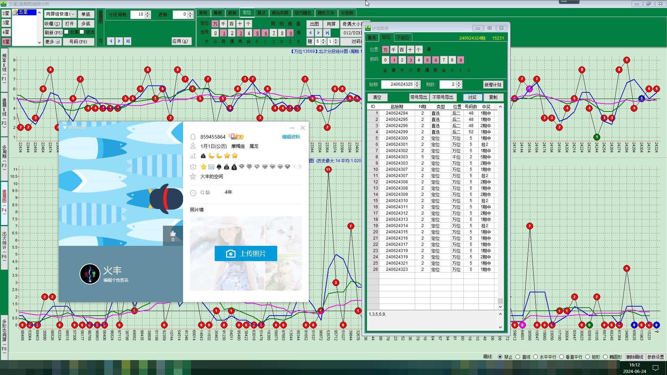Click the 清 clear label in 计划助手 位置 row

429,50
